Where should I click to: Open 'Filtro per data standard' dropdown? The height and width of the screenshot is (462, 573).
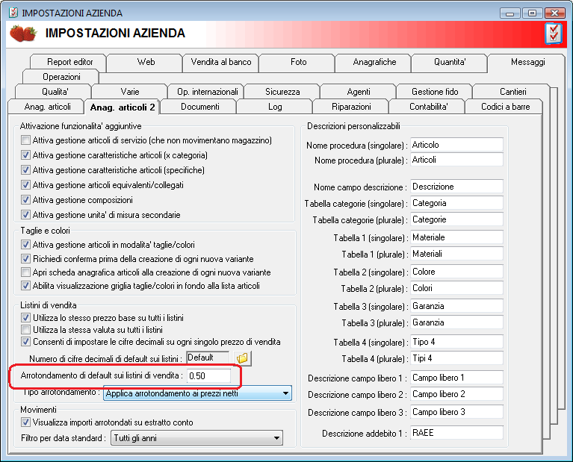click(196, 438)
